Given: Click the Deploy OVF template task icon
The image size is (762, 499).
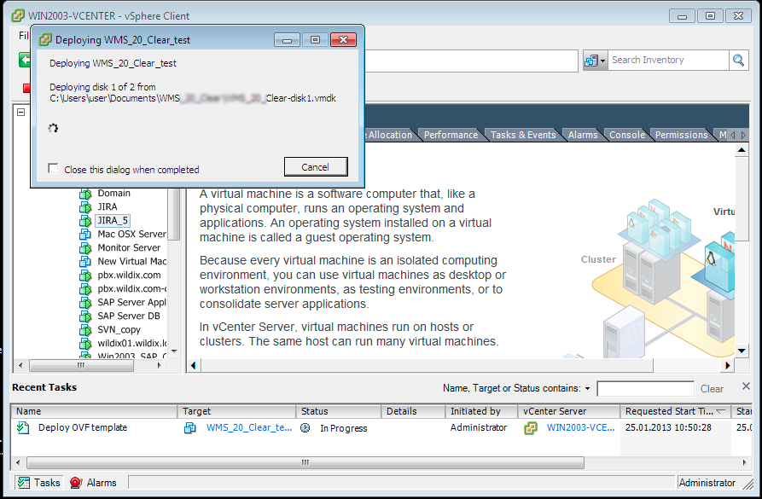Looking at the screenshot, I should pos(23,427).
